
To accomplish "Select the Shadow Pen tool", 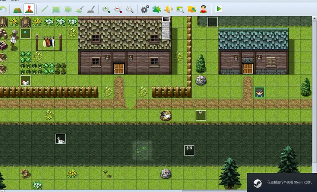I will (91, 9).
